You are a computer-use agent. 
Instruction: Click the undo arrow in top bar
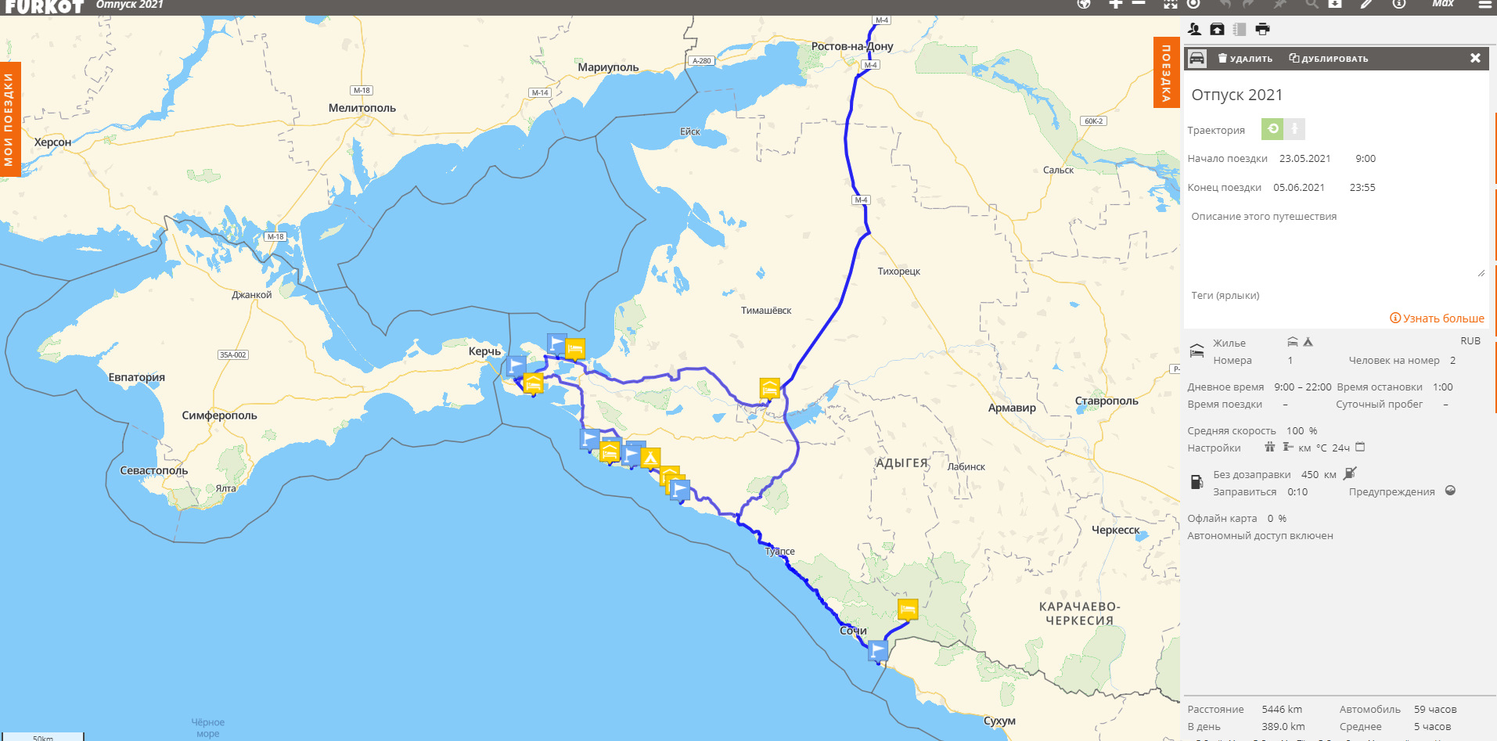tap(1225, 3)
